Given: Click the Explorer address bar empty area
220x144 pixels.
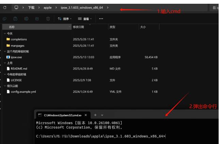Looking at the screenshot, I should click(x=159, y=8).
